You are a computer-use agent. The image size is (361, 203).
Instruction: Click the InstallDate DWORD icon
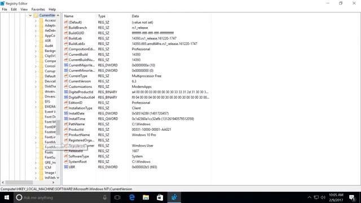pyautogui.click(x=66, y=113)
